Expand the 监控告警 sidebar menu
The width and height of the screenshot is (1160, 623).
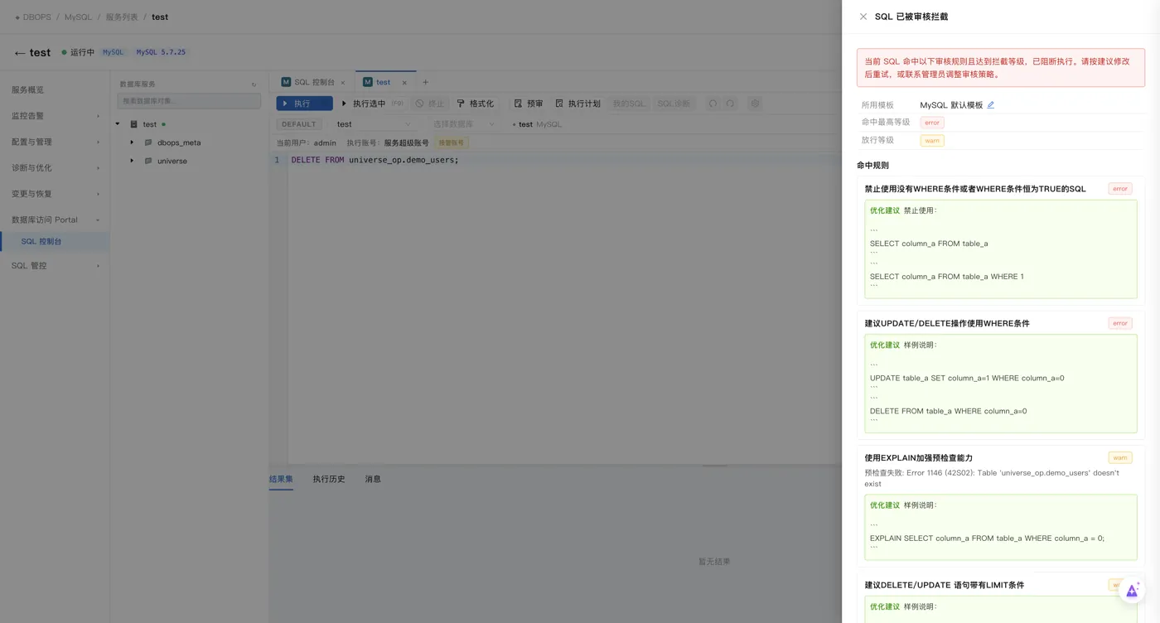(x=55, y=116)
